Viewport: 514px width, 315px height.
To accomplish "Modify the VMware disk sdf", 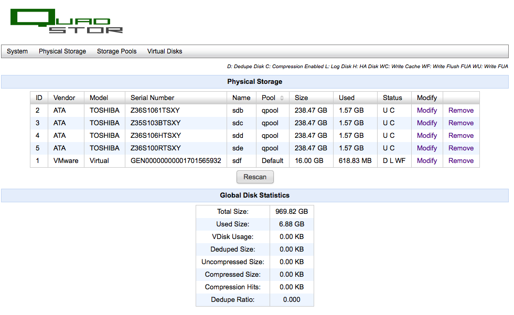I will point(427,161).
